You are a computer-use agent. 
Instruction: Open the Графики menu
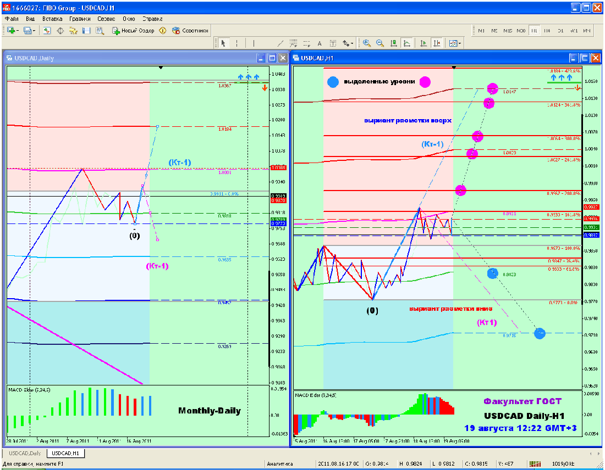click(x=80, y=19)
